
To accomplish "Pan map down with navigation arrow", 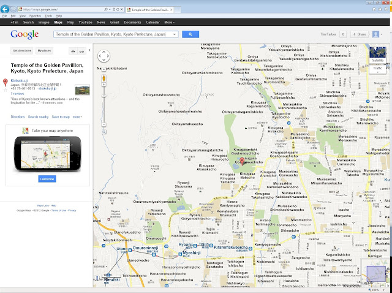I will tap(104, 60).
